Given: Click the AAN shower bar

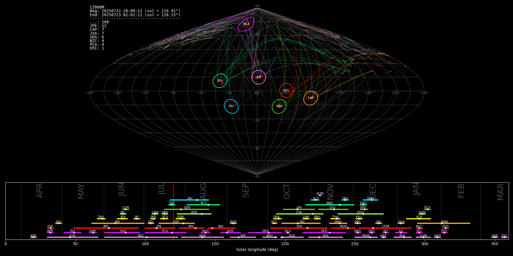Looking at the screenshot, I should pos(444,223).
